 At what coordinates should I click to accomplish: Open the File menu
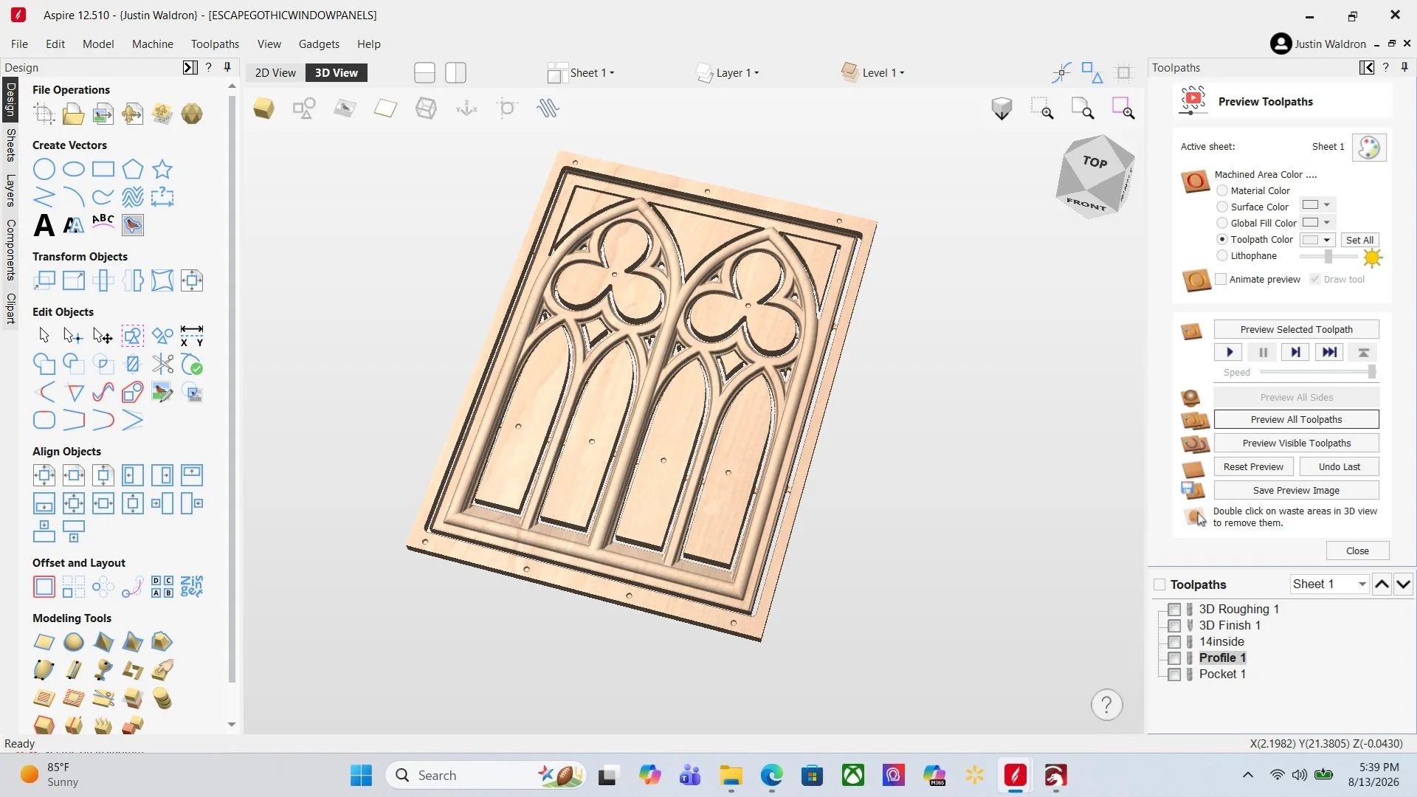[20, 44]
